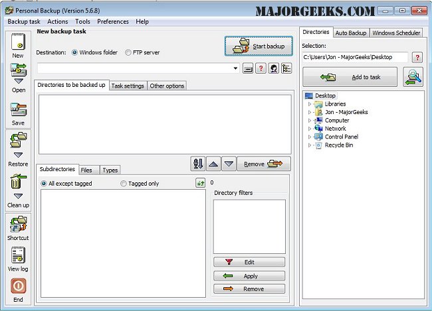Expand the Computer tree node
Viewport: 432px width, 311px height.
pyautogui.click(x=310, y=121)
